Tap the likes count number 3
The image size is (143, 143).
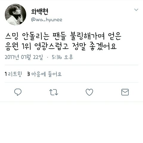coord(29,74)
